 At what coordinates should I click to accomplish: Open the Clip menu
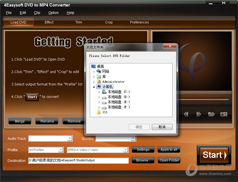coord(37,13)
